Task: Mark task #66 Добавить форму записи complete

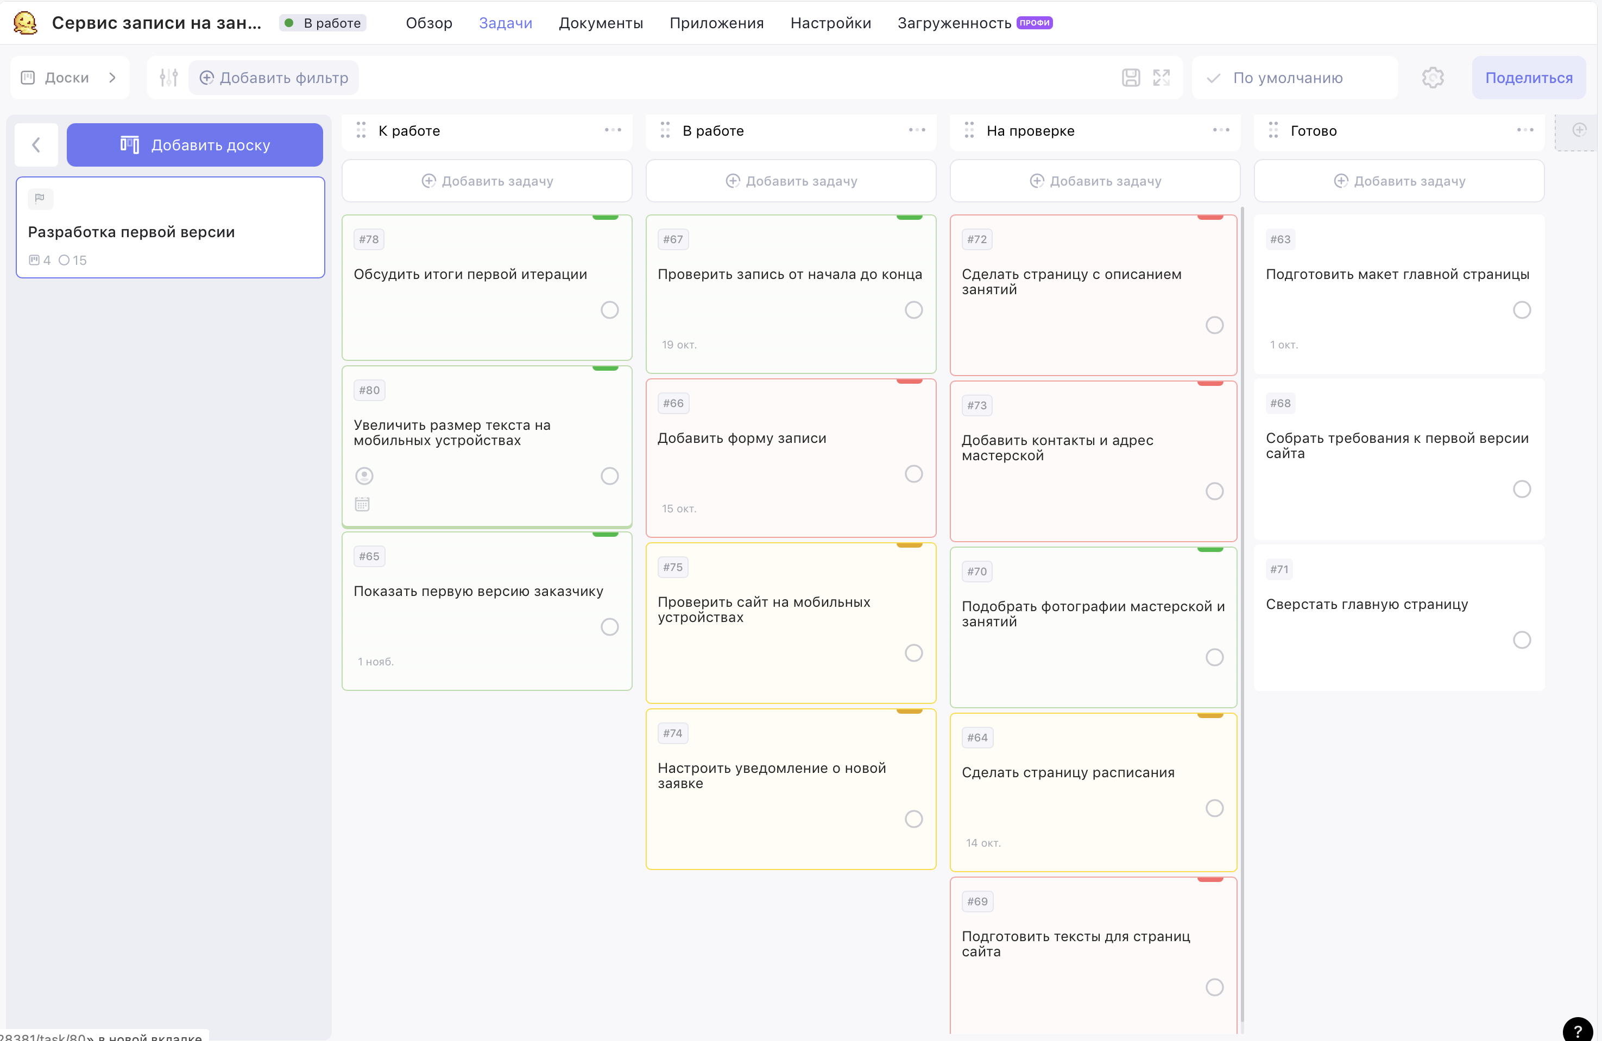Action: (913, 474)
